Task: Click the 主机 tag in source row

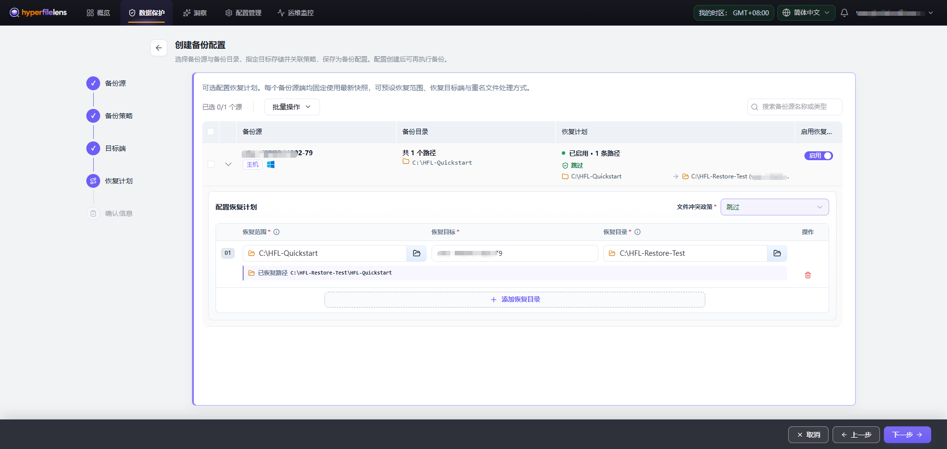Action: (253, 165)
